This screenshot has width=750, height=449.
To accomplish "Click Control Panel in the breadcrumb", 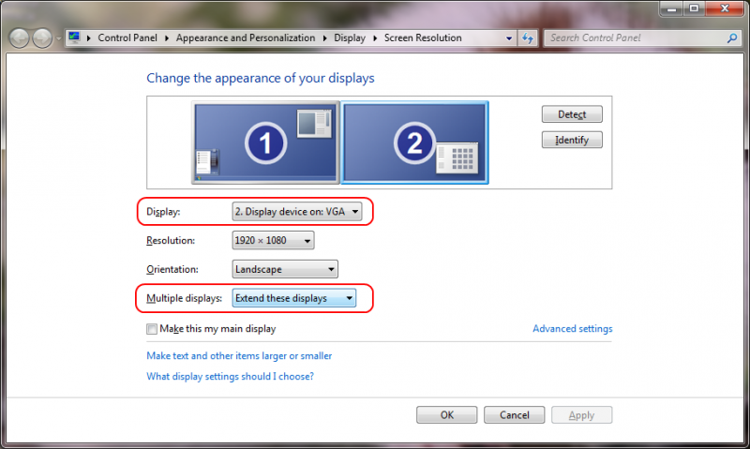I will [127, 37].
